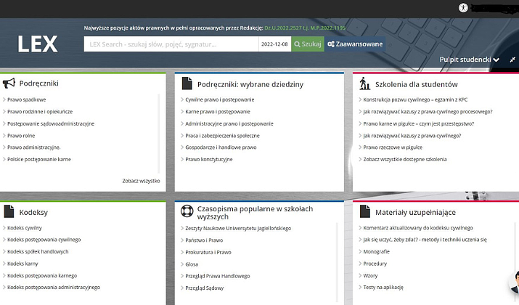Expand the Prawo spadkowe item
The width and height of the screenshot is (519, 305).
[27, 99]
